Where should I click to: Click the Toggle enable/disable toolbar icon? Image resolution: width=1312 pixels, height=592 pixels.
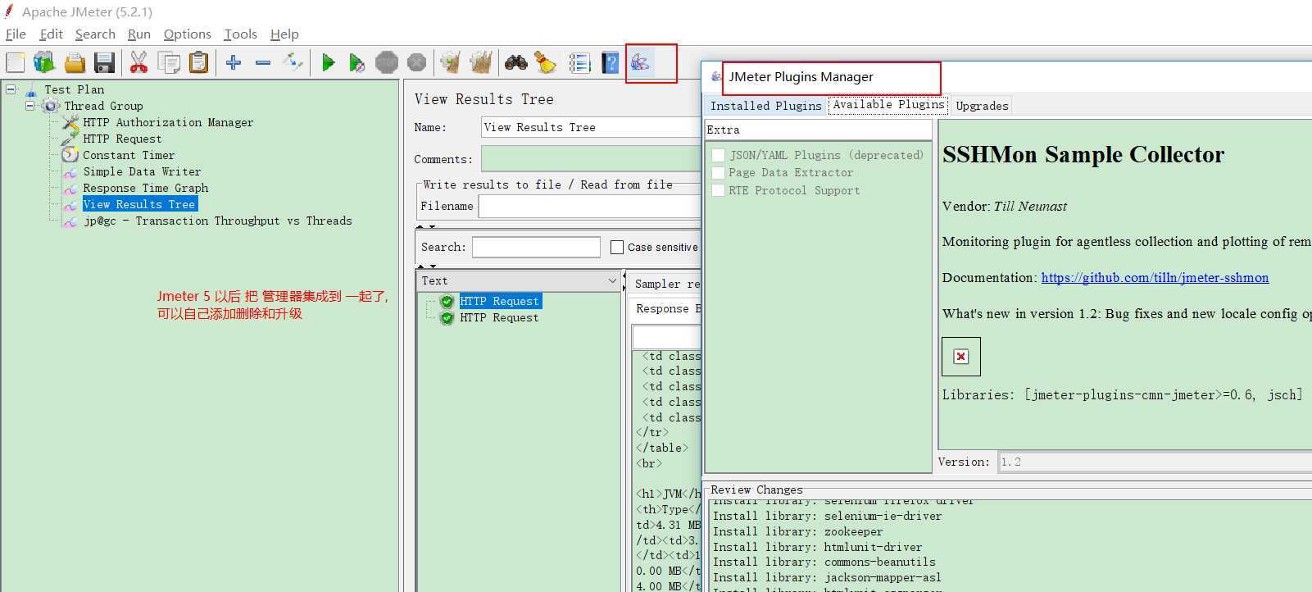click(x=293, y=62)
